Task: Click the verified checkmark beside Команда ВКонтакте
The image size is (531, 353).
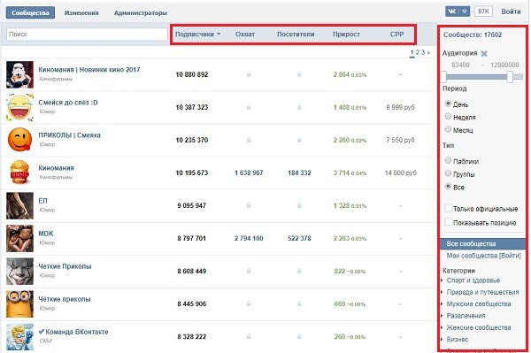Action: click(x=42, y=332)
